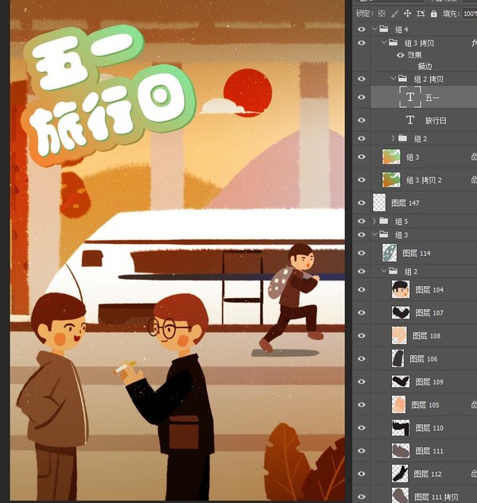Select the 描边 stroke effect entry
The width and height of the screenshot is (477, 503).
point(425,67)
